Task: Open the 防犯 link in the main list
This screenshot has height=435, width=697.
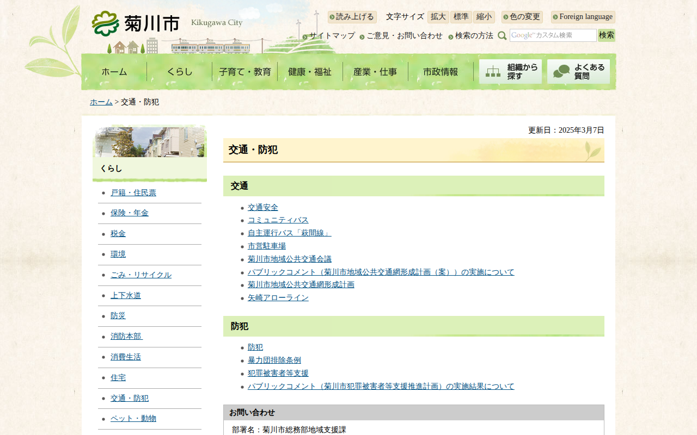Action: [x=255, y=347]
